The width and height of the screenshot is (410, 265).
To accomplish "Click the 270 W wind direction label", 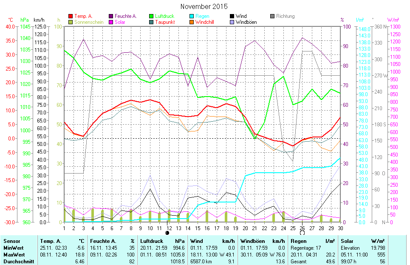I will 381,76.
